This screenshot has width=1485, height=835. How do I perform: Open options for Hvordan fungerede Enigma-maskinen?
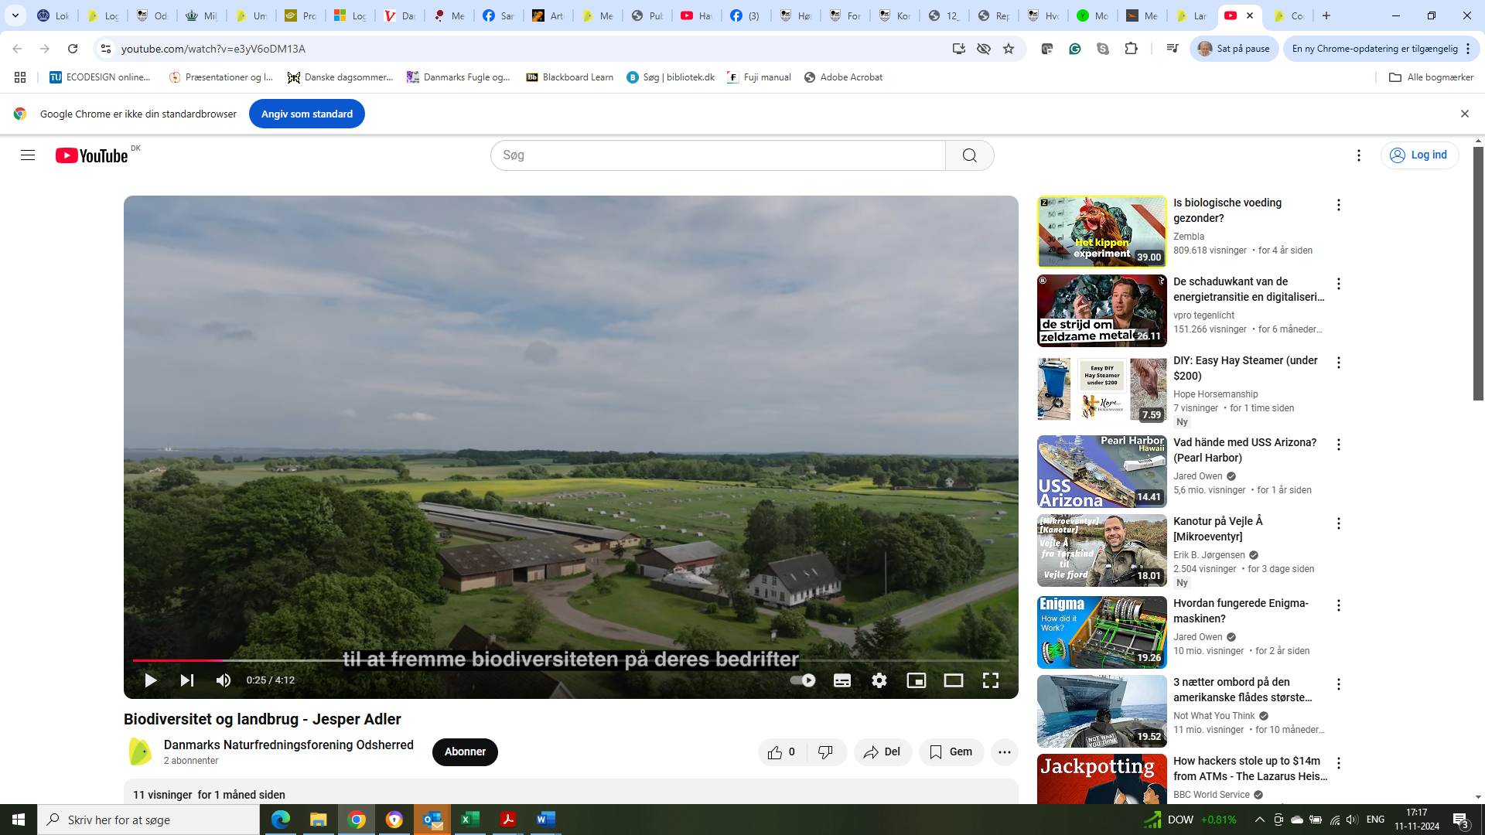coord(1339,605)
